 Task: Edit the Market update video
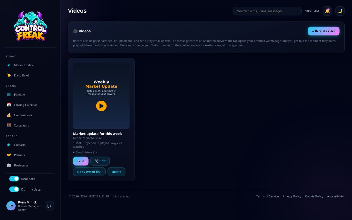100,161
